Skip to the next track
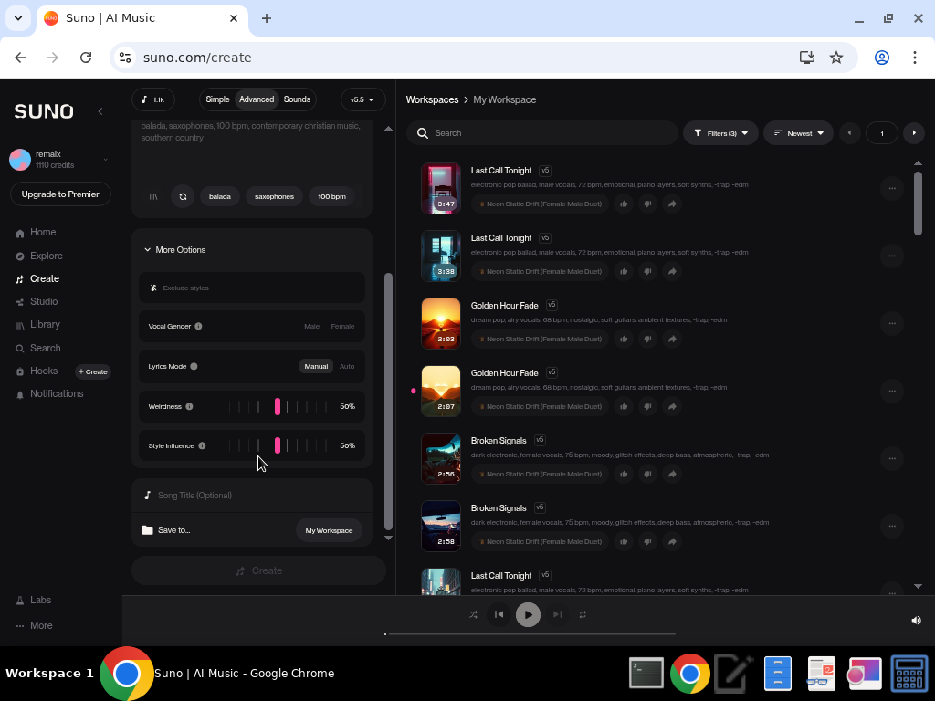935x701 pixels. tap(557, 614)
